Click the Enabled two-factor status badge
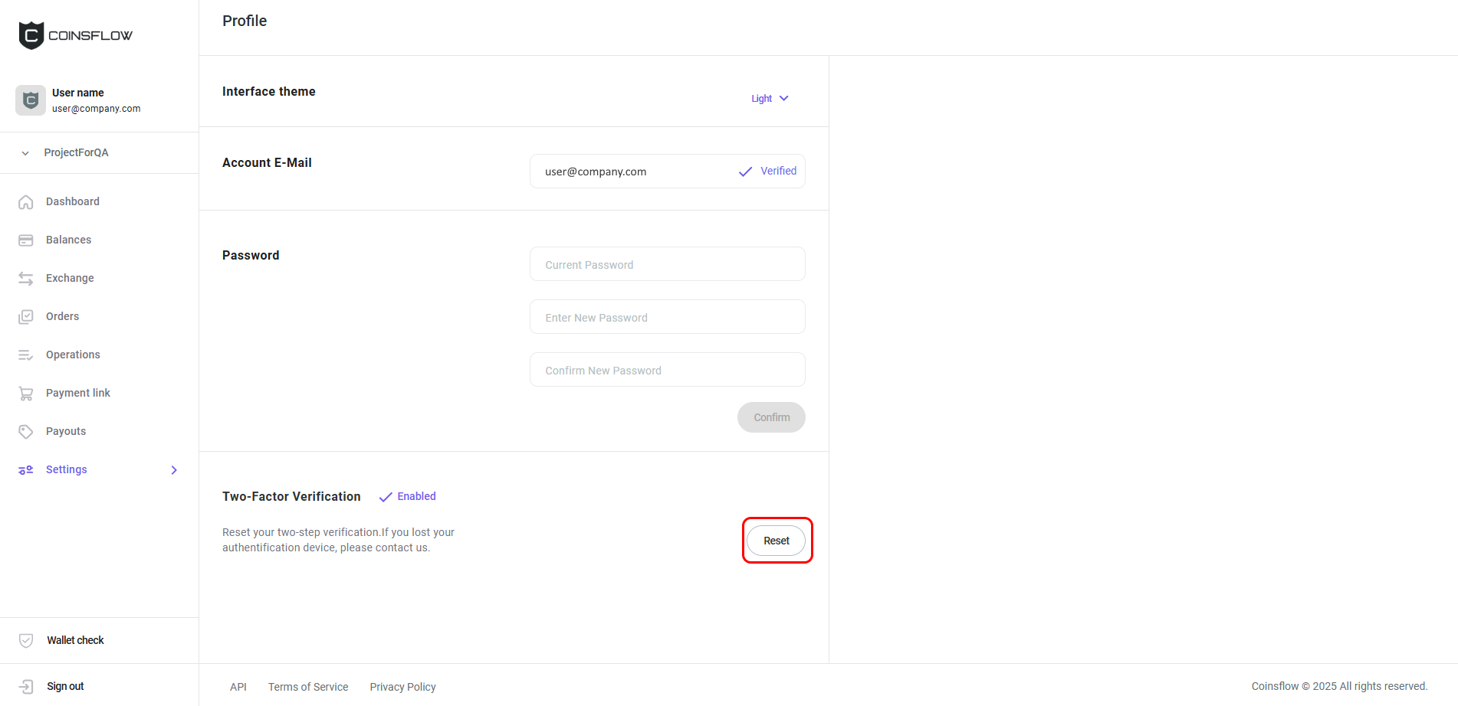The image size is (1458, 706). pos(407,496)
